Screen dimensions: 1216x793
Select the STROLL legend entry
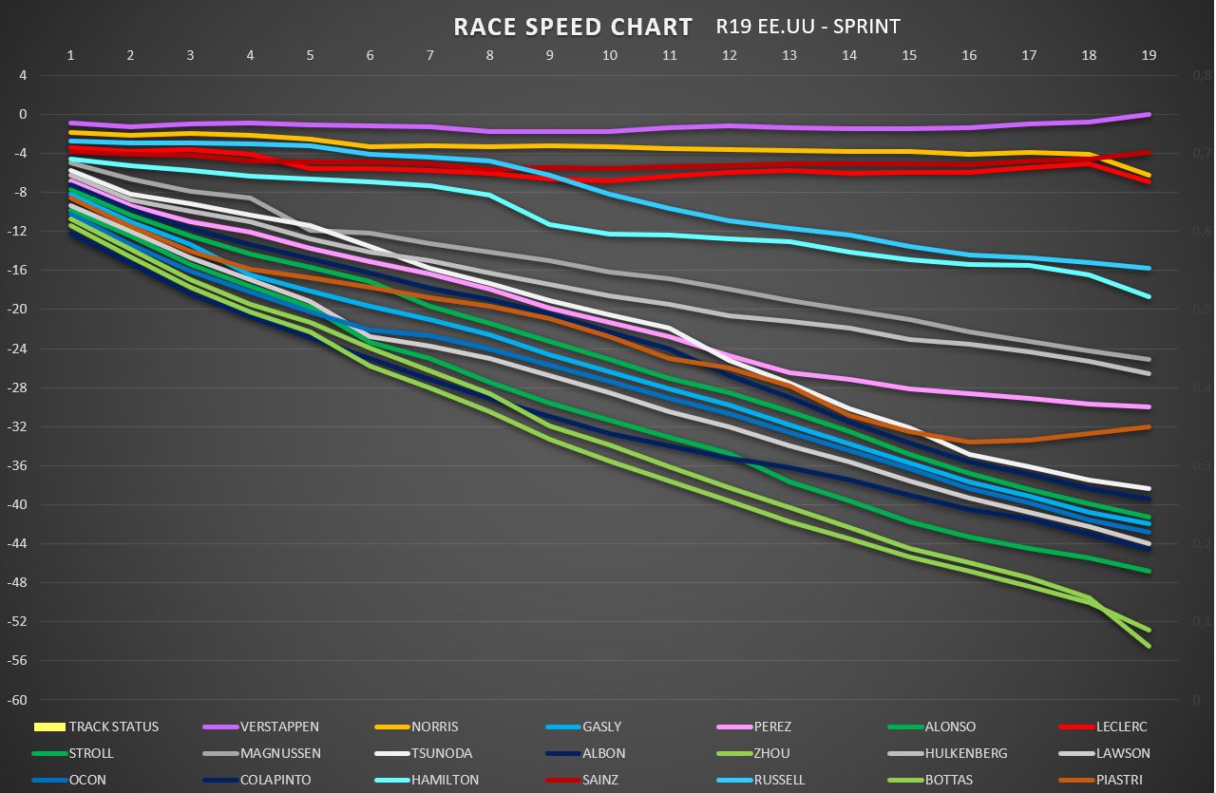pos(73,753)
